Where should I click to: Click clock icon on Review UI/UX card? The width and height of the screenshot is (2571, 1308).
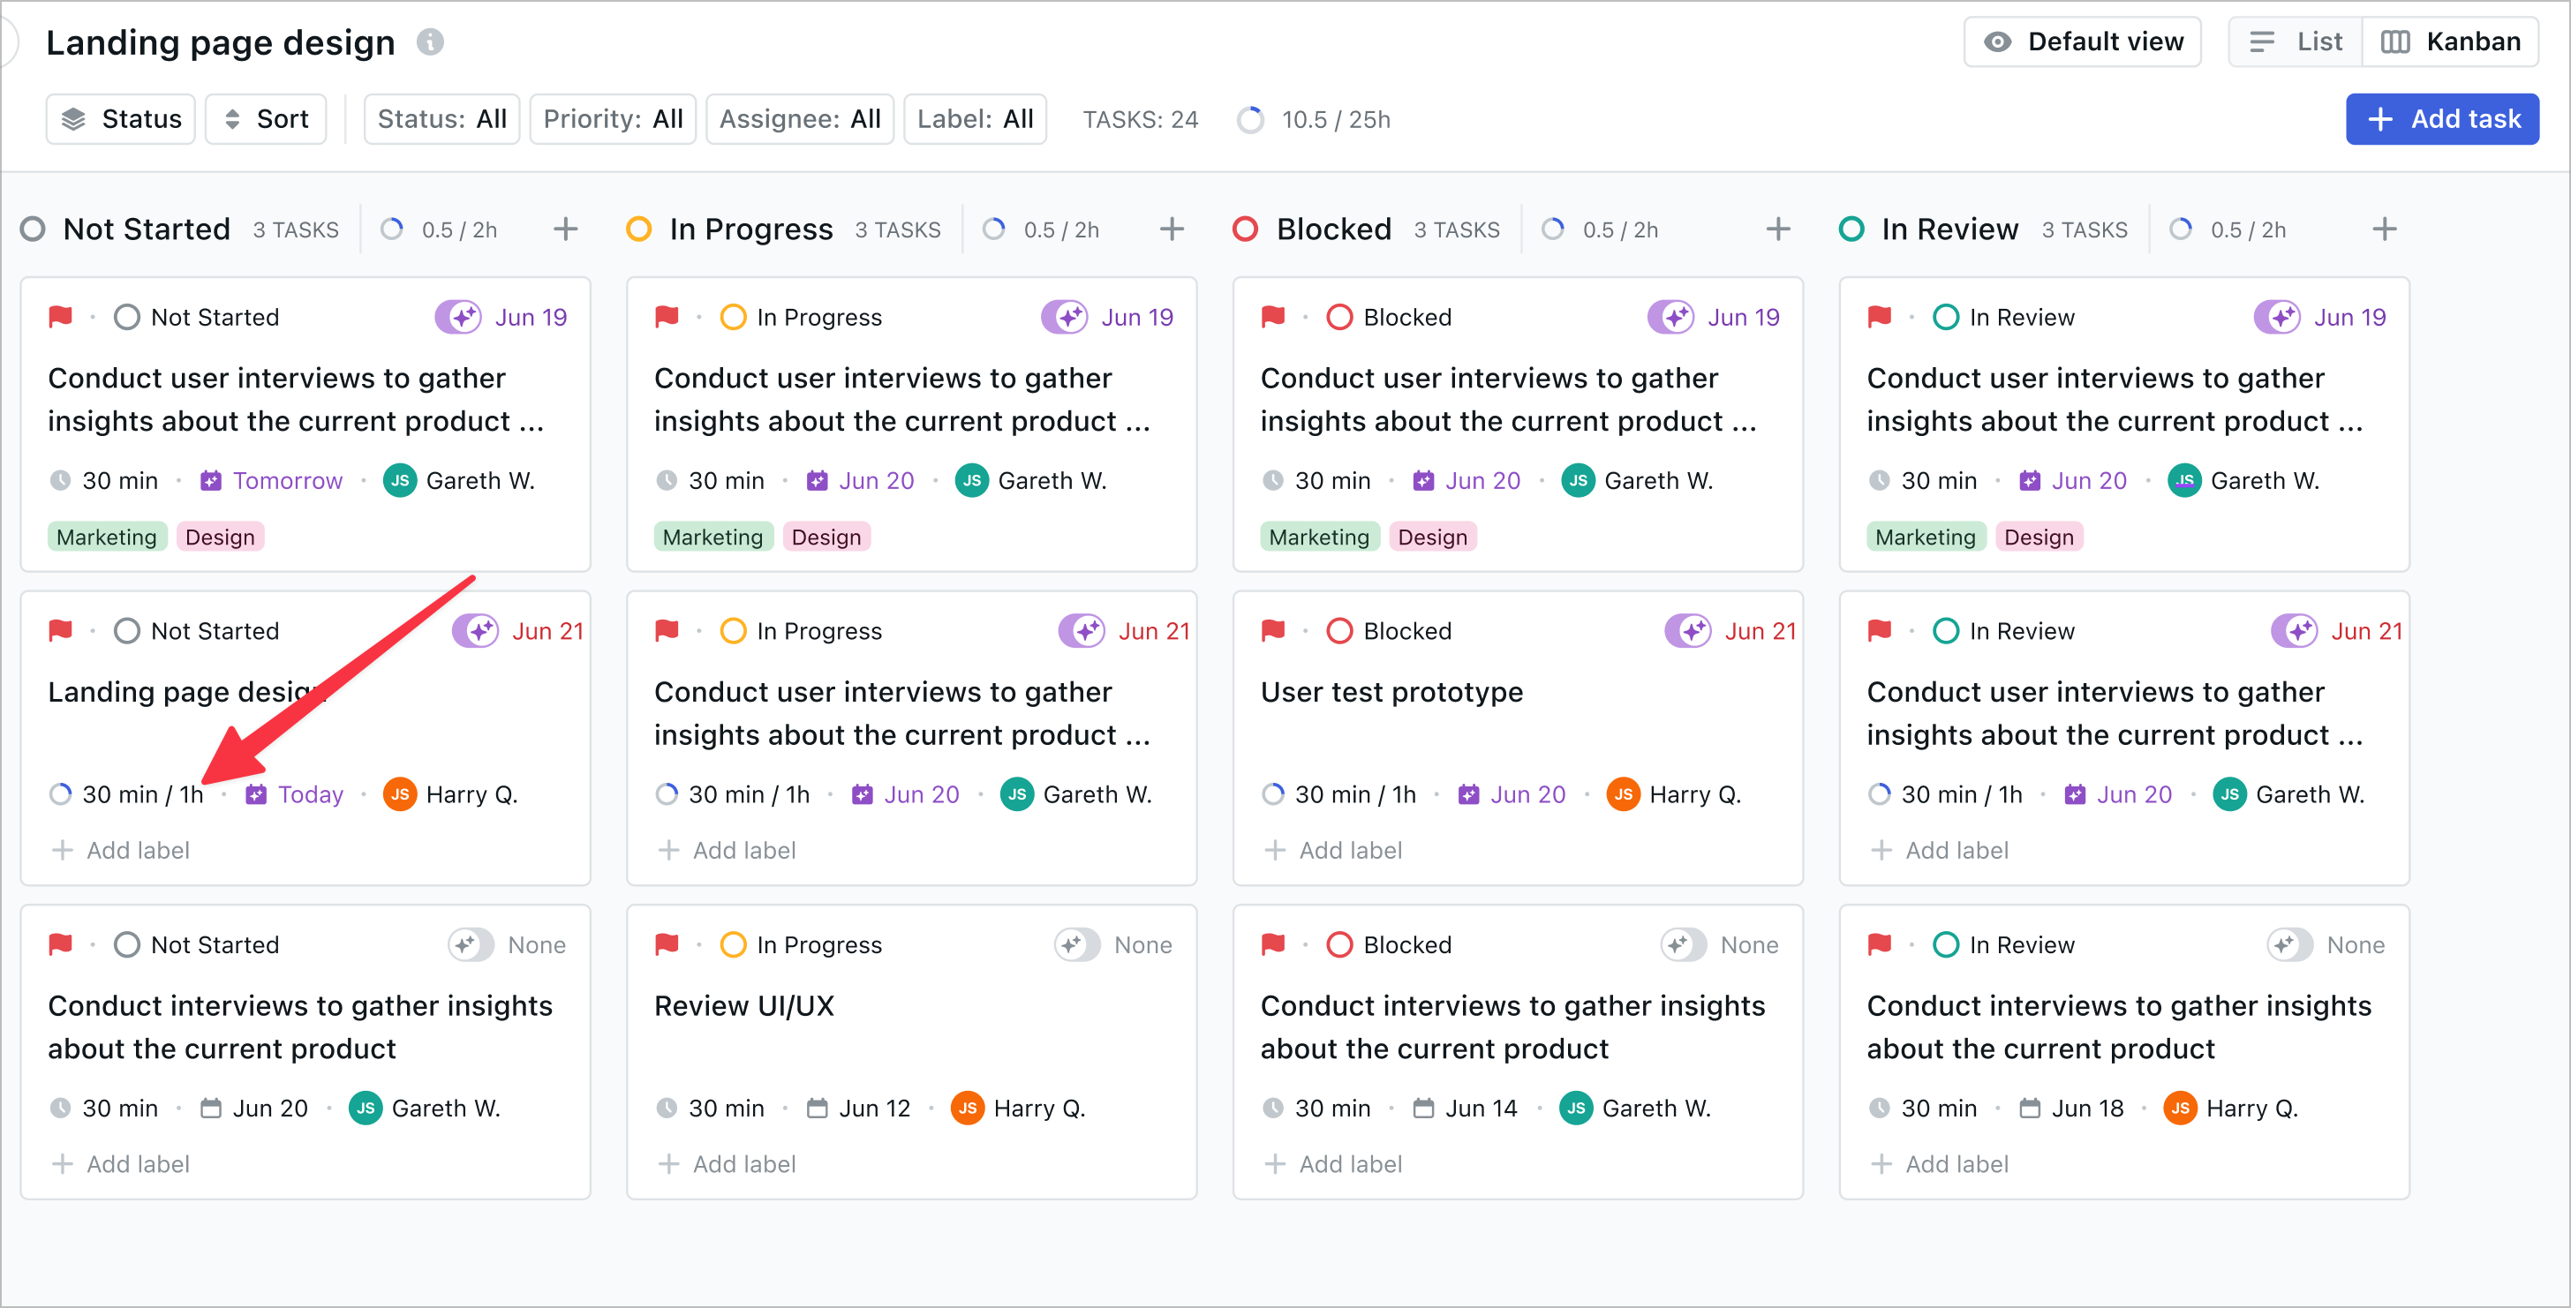667,1108
